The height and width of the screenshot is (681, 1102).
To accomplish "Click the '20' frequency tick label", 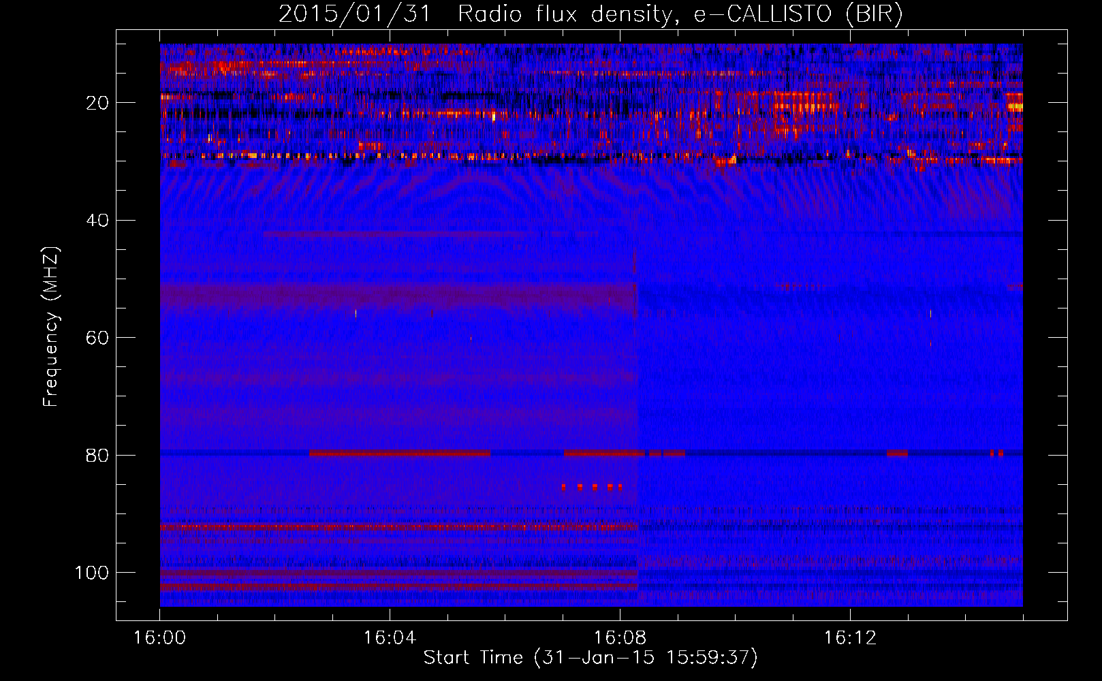I will coord(97,104).
